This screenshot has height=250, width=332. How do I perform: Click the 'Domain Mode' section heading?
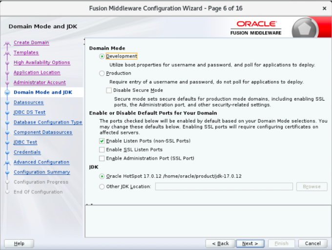(107, 48)
